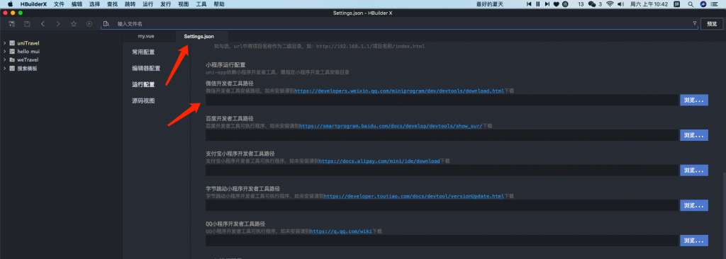The height and width of the screenshot is (259, 726).
Task: Open the developers.weixin.qq.com download link
Action: [399, 91]
